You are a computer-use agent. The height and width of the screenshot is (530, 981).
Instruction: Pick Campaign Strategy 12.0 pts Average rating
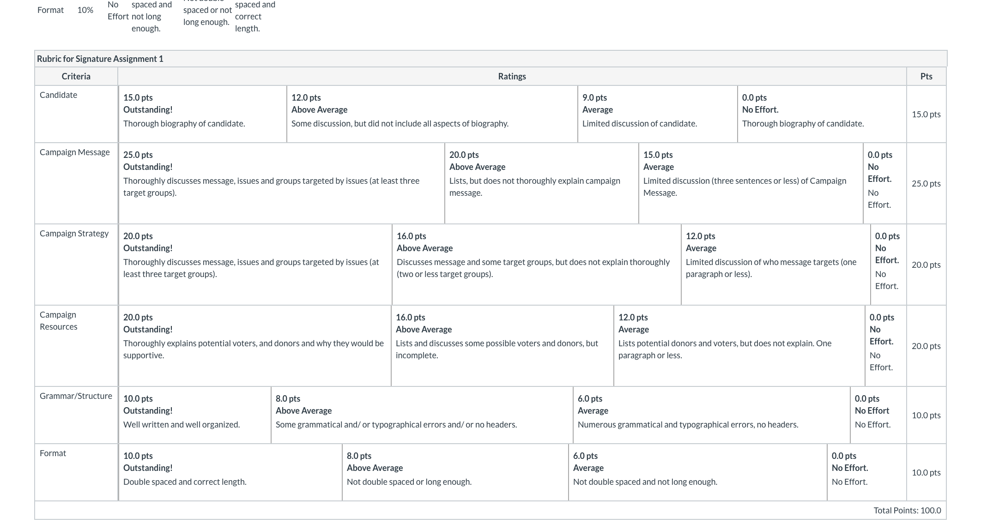tap(776, 265)
